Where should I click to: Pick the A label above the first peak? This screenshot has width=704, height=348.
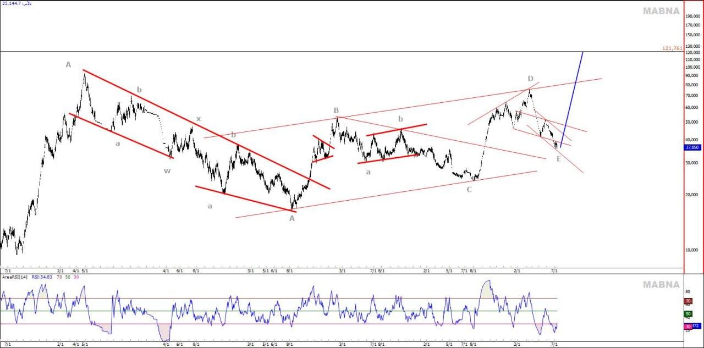68,65
